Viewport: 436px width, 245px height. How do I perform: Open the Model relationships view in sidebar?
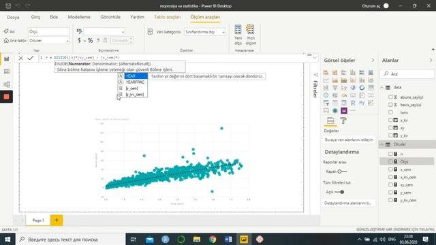[7, 84]
